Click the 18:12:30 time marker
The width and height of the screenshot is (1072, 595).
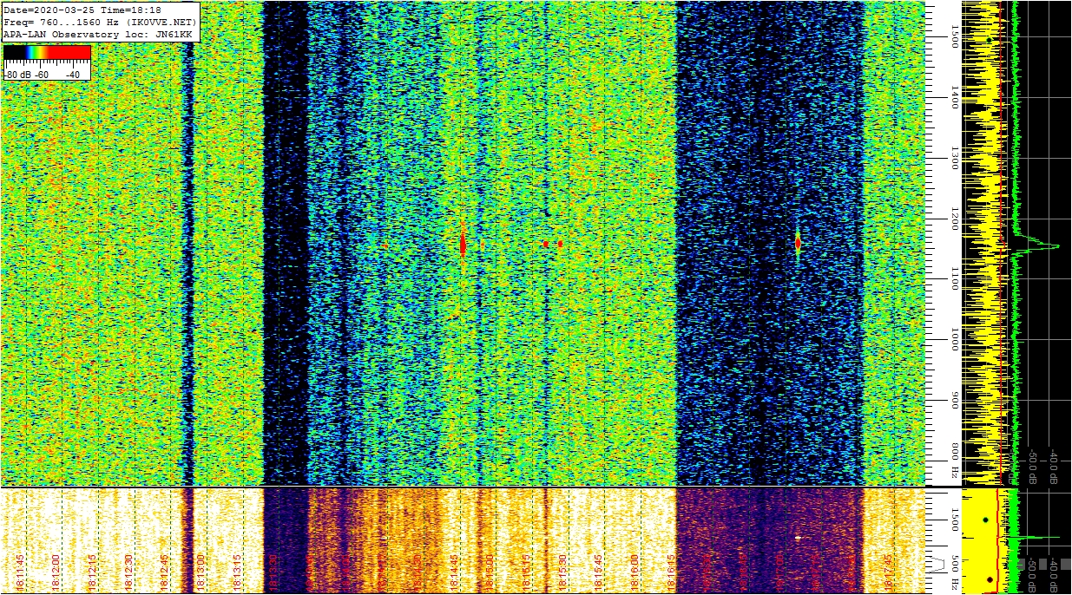click(x=128, y=573)
